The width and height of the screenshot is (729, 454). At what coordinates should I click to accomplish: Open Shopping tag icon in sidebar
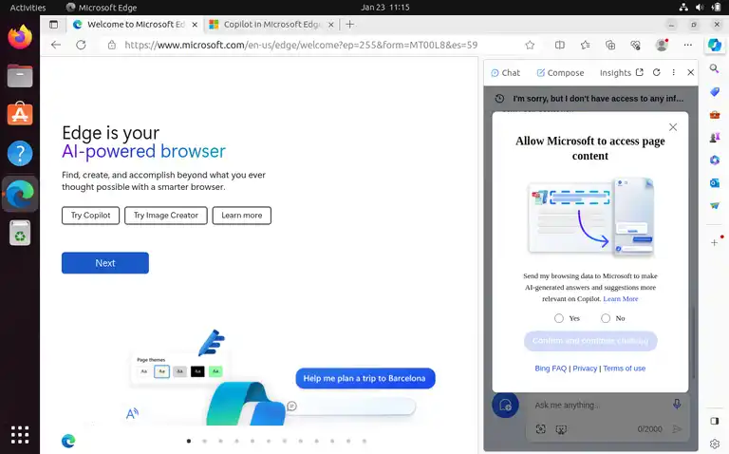click(x=715, y=91)
